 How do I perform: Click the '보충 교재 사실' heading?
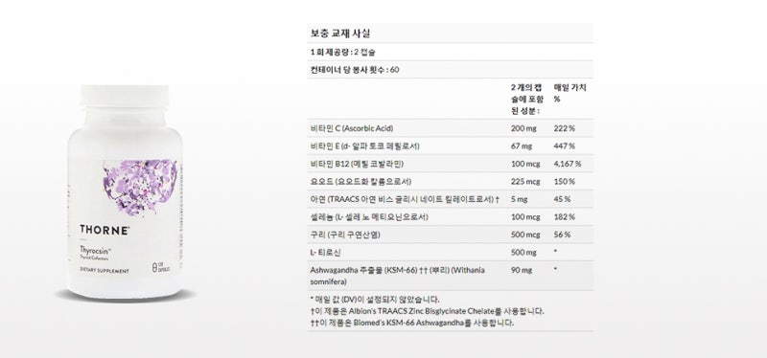point(340,34)
